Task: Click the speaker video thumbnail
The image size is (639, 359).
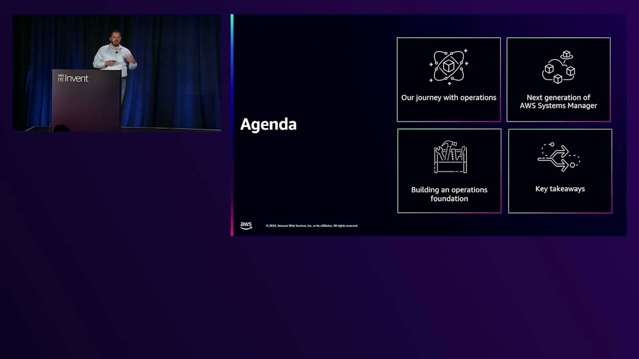Action: point(117,73)
